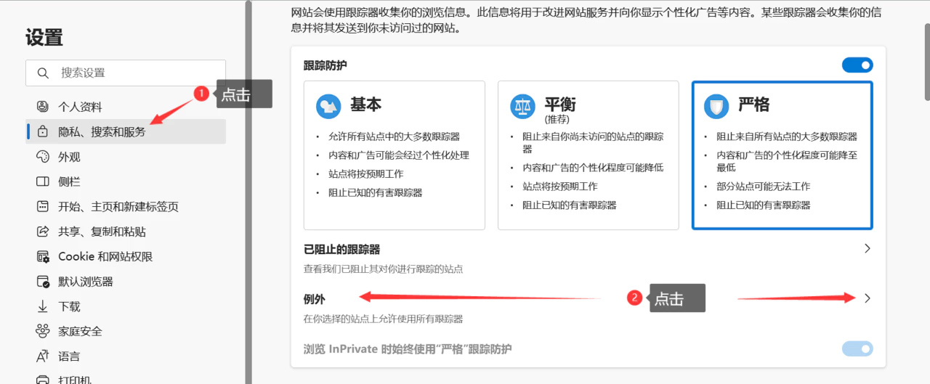930x384 pixels.
Task: Open 共享、复制和粘贴 settings
Action: click(102, 232)
